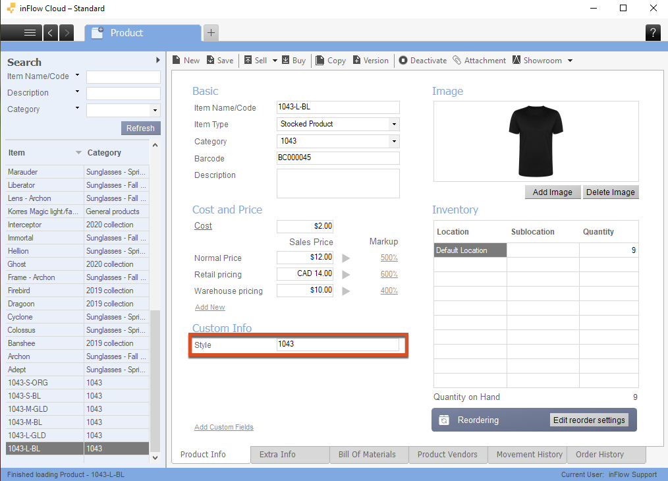Switch to the Bill Of Materials tab

pos(367,455)
